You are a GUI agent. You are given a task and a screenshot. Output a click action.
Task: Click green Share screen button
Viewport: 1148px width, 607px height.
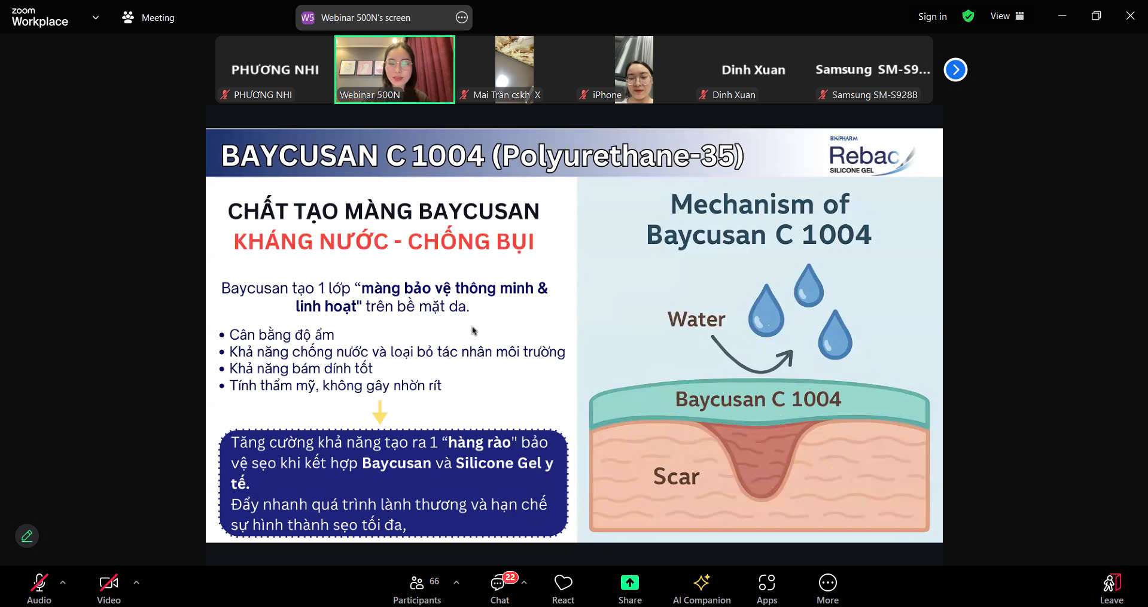pos(630,588)
